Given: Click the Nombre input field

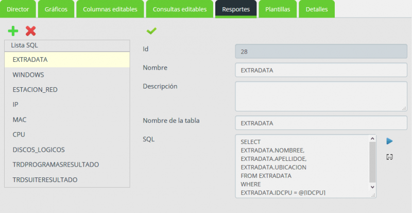Looking at the screenshot, I should (321, 70).
